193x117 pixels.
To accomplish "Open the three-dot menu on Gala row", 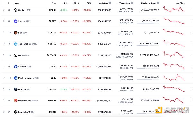I will (x=191, y=55).
